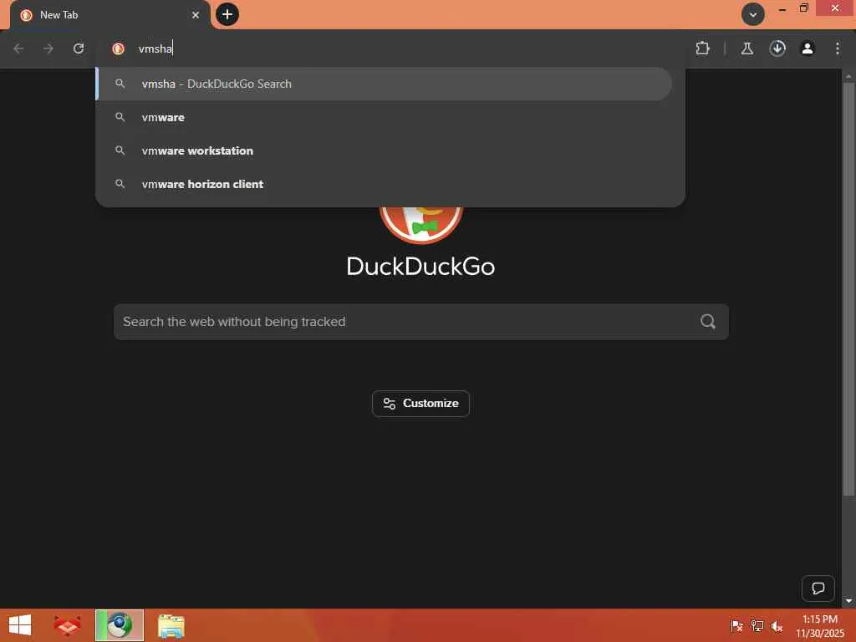Open the network tray icon
Image resolution: width=856 pixels, height=642 pixels.
(x=757, y=625)
